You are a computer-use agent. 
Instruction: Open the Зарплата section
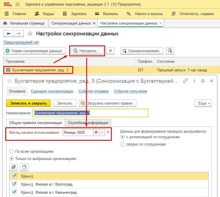[78, 14]
